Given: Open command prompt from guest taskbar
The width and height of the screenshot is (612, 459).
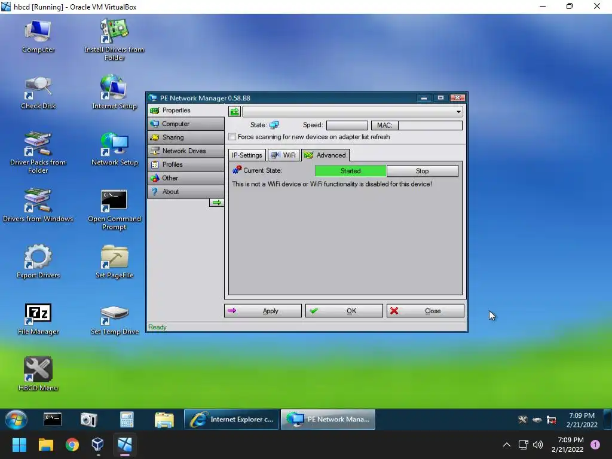Looking at the screenshot, I should 53,420.
